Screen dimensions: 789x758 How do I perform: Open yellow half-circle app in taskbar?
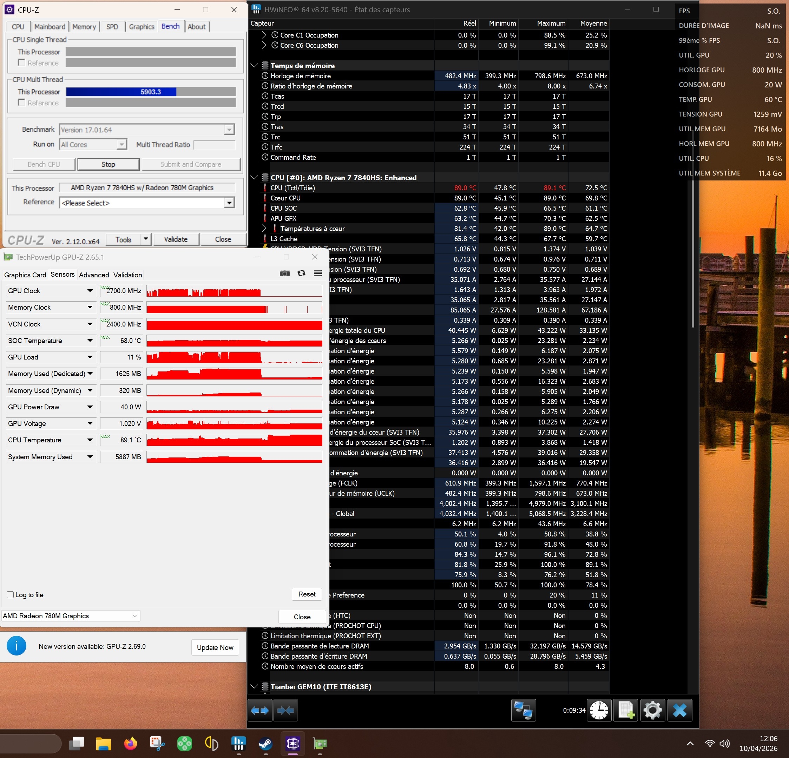point(211,743)
